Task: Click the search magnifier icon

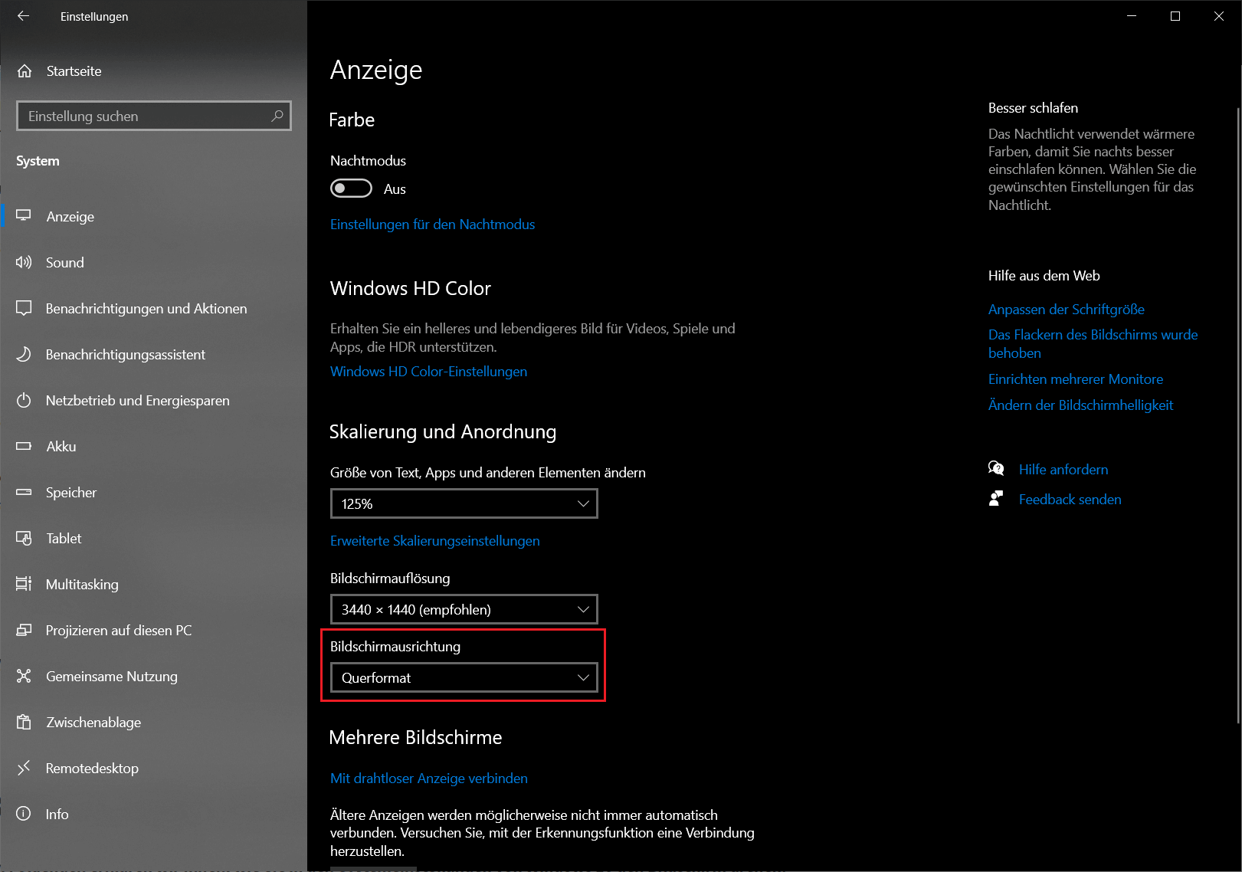Action: click(x=277, y=116)
